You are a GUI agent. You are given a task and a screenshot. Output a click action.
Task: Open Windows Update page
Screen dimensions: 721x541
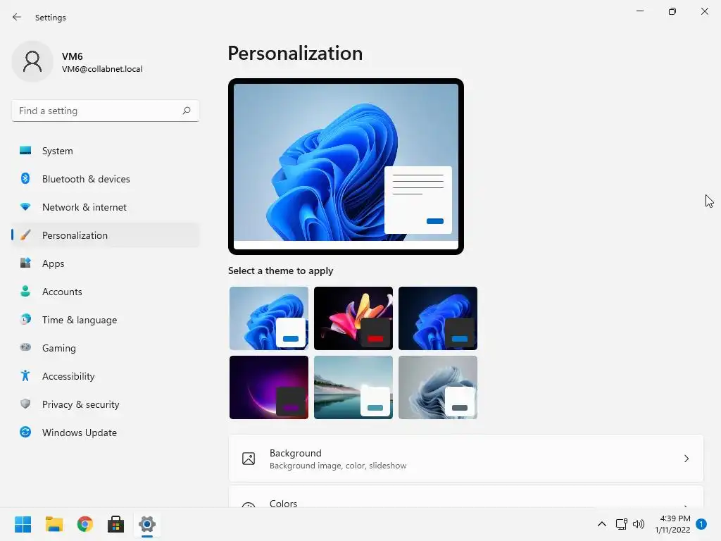tap(106, 432)
